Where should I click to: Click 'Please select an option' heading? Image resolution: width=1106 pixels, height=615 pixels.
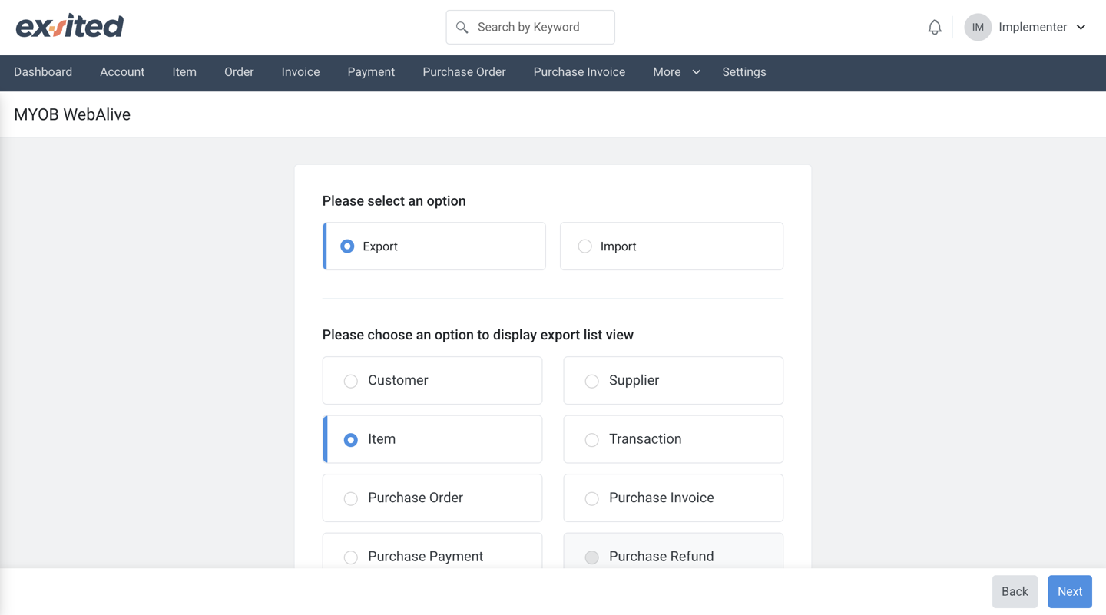394,201
